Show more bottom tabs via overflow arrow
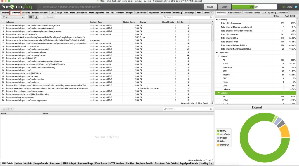 pyautogui.click(x=211, y=164)
